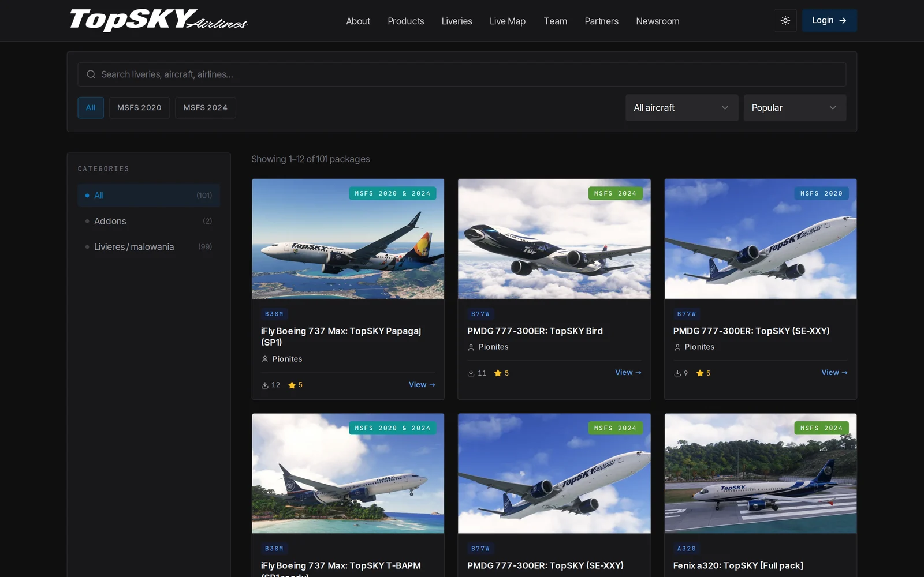924x577 pixels.
Task: Click MSFS 2024 badge on TopSKY Bird card
Action: [615, 193]
